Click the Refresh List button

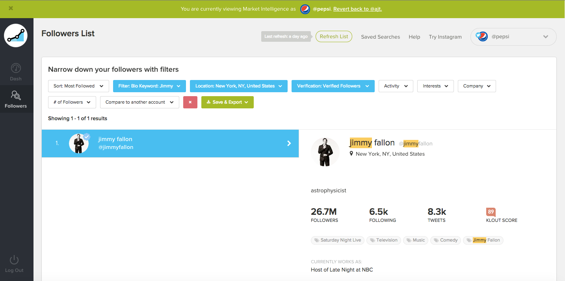point(334,37)
